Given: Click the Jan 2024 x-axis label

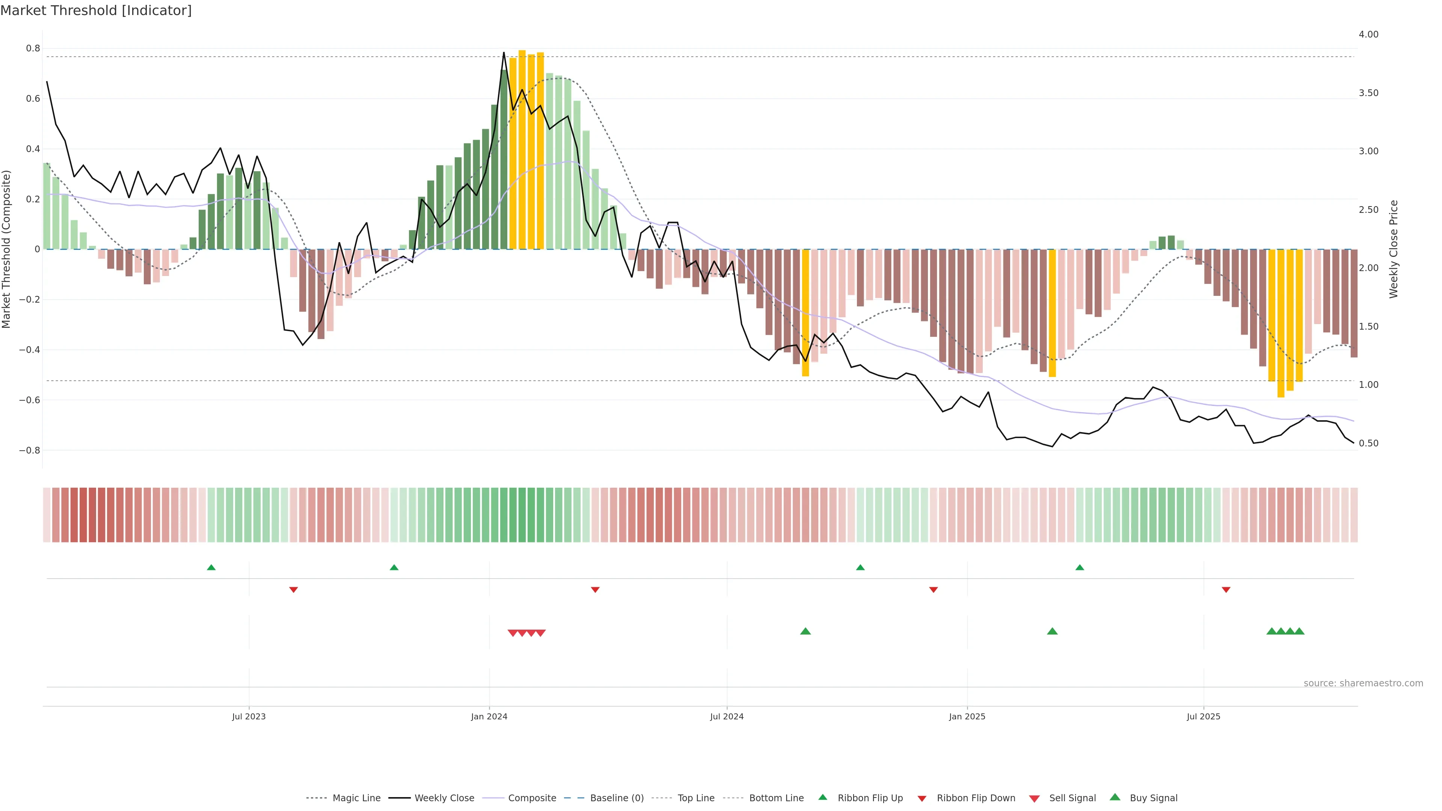Looking at the screenshot, I should tap(489, 716).
